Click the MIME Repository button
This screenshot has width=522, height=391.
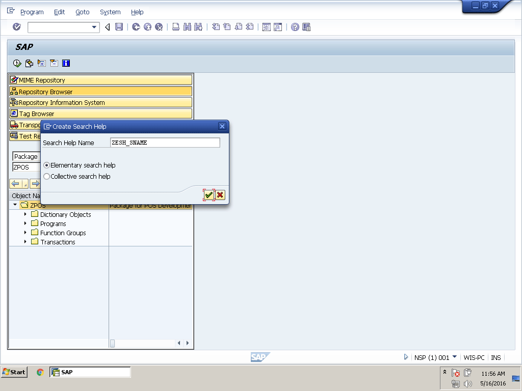[x=100, y=80]
